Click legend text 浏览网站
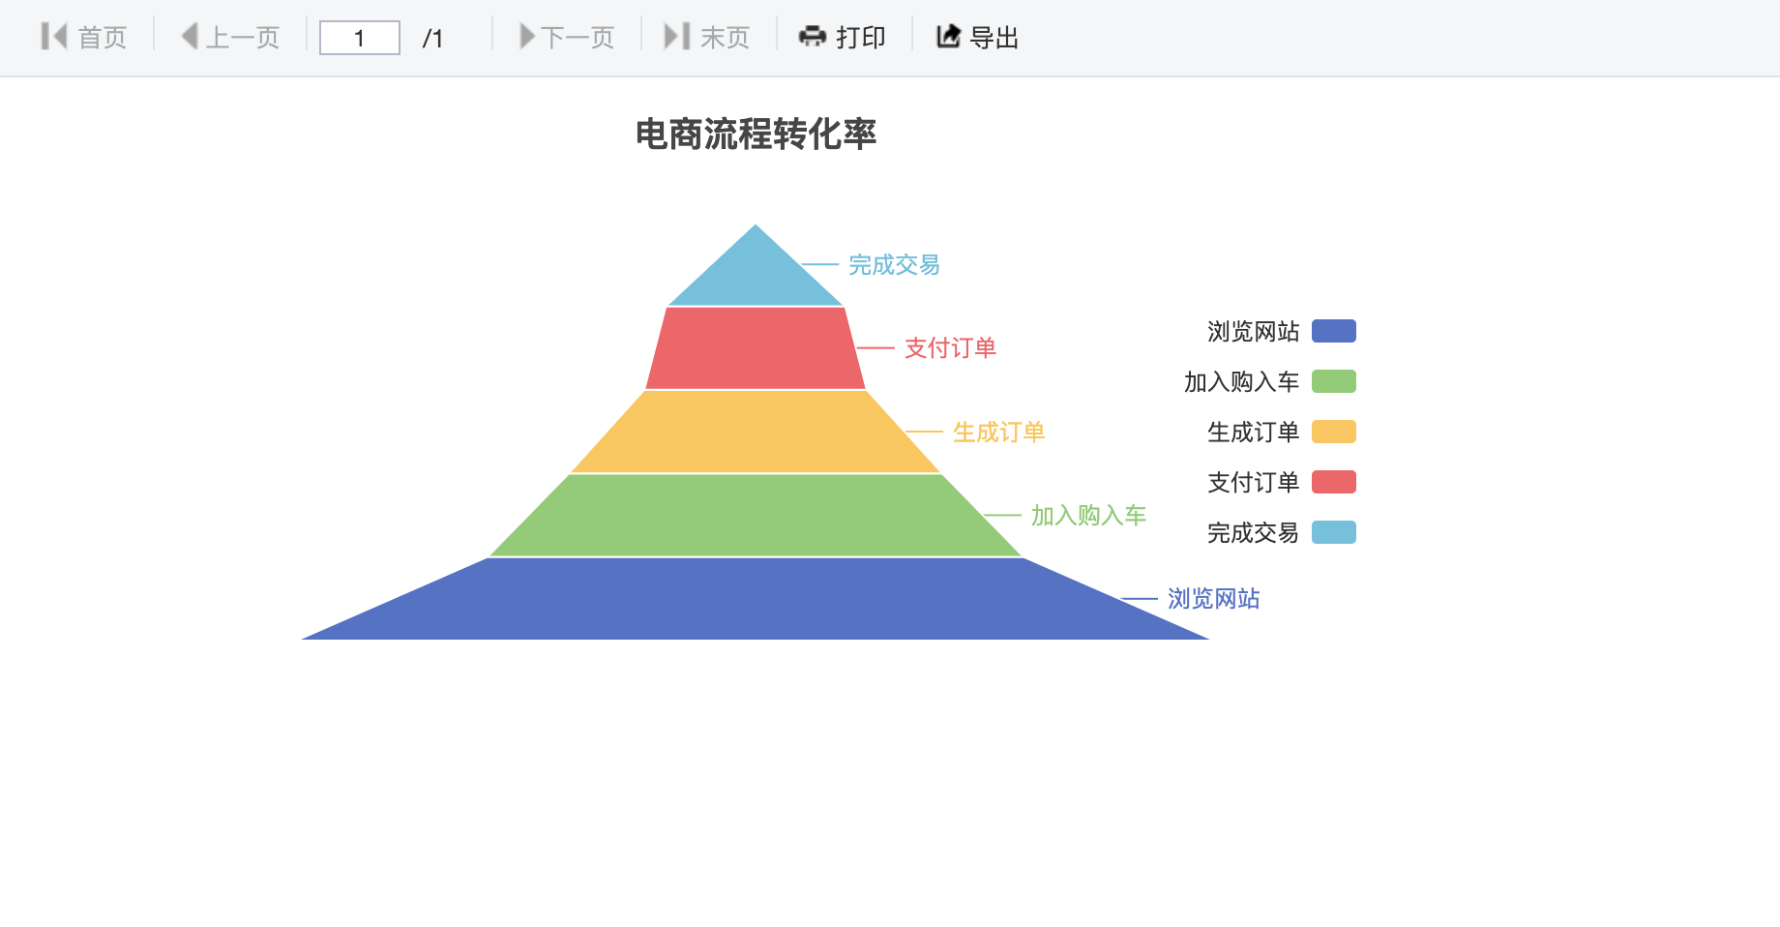This screenshot has height=927, width=1780. pyautogui.click(x=1253, y=331)
